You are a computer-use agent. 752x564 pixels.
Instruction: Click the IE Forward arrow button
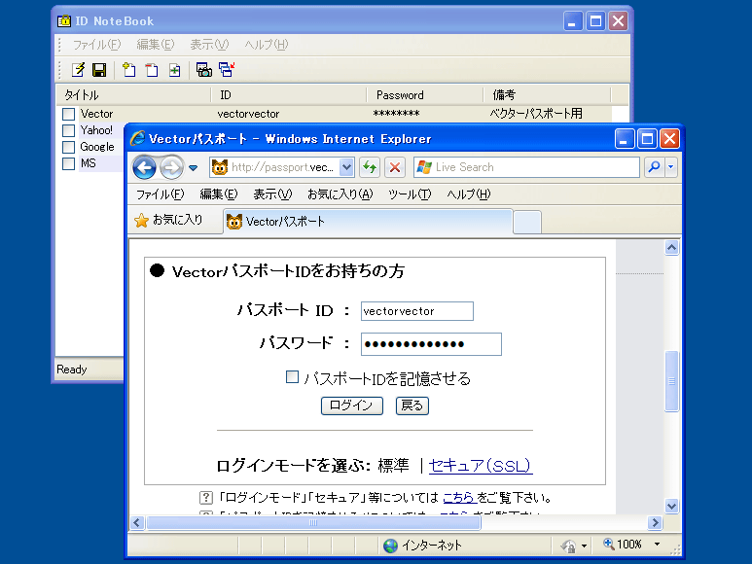(x=171, y=167)
